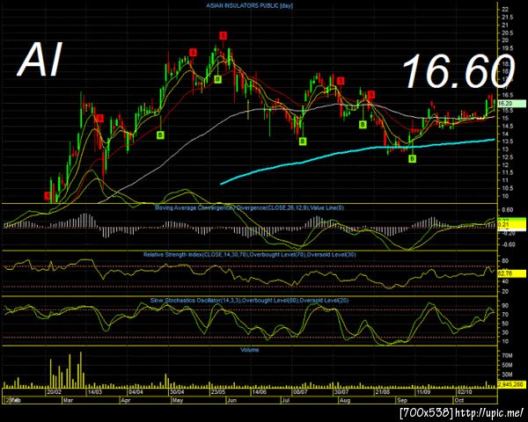Click the 0.60 MACD axis label
This screenshot has height=422, width=528.
pos(508,209)
